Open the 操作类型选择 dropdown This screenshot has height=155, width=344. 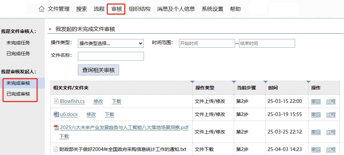pos(111,43)
